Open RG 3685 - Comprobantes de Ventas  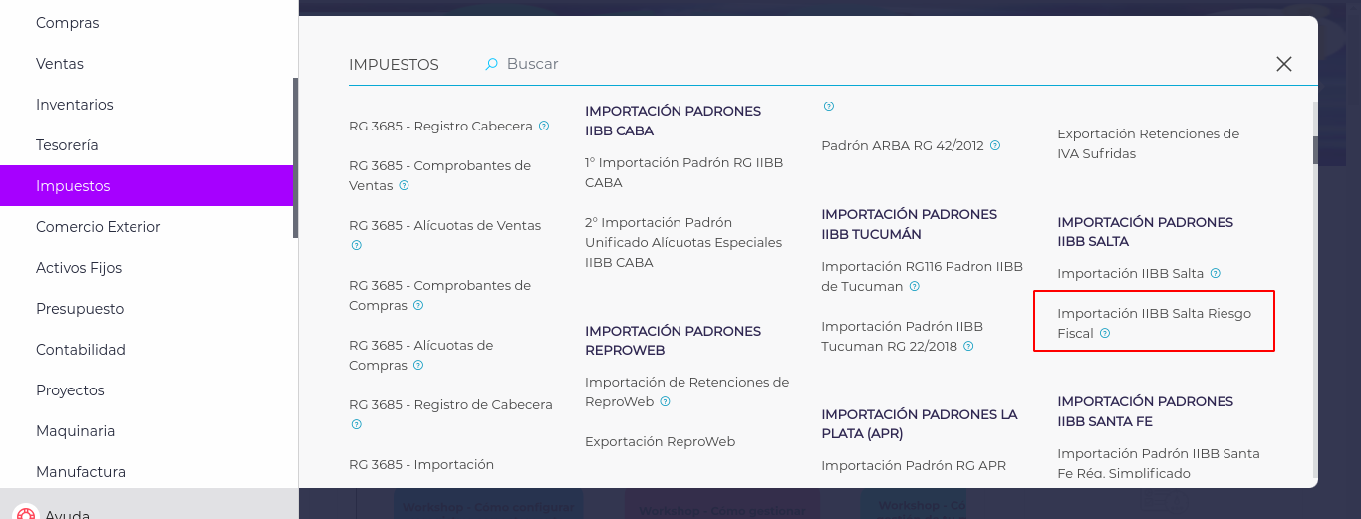coord(439,176)
